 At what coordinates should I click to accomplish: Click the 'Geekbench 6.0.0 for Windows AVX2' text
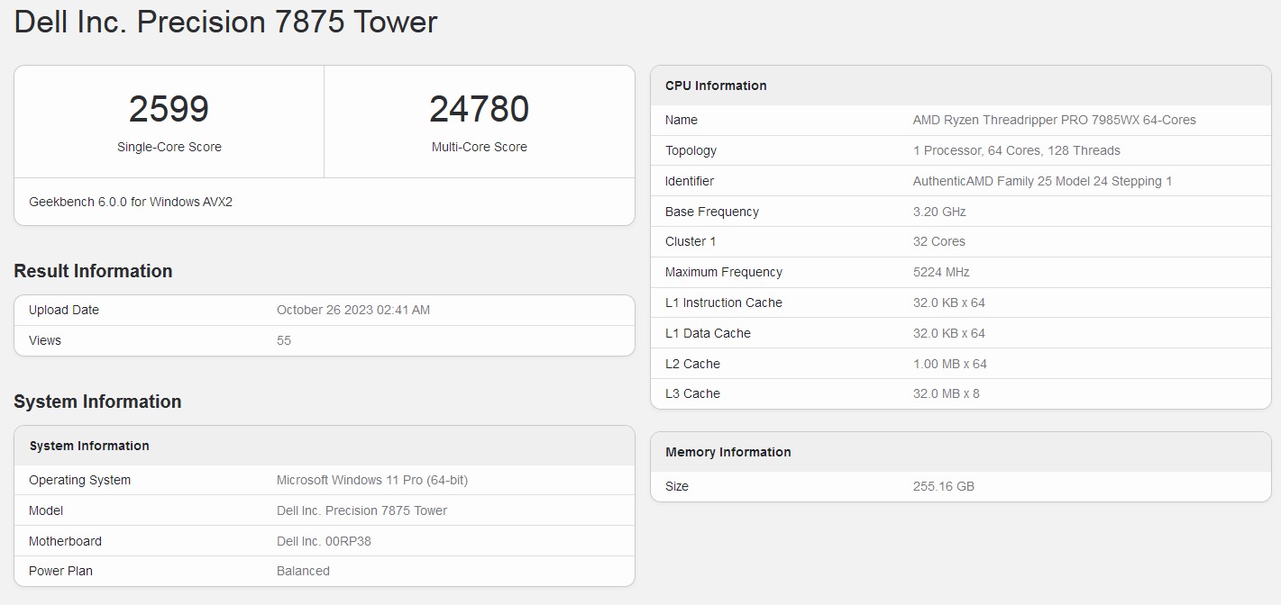point(131,202)
